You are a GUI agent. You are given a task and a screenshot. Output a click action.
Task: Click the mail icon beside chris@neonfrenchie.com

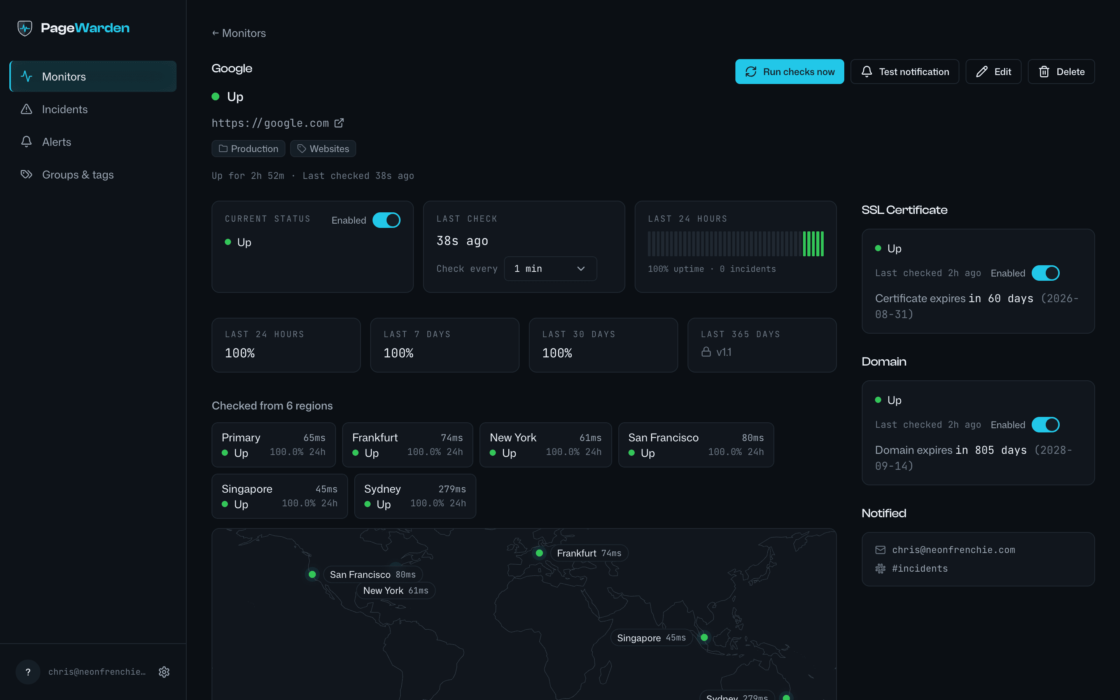[x=880, y=550]
